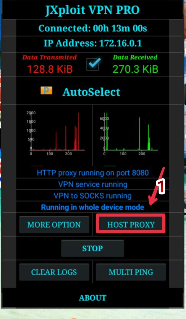186x319 pixels.
Task: Select the HTTP proxy port 8080 log line
Action: tap(92, 173)
